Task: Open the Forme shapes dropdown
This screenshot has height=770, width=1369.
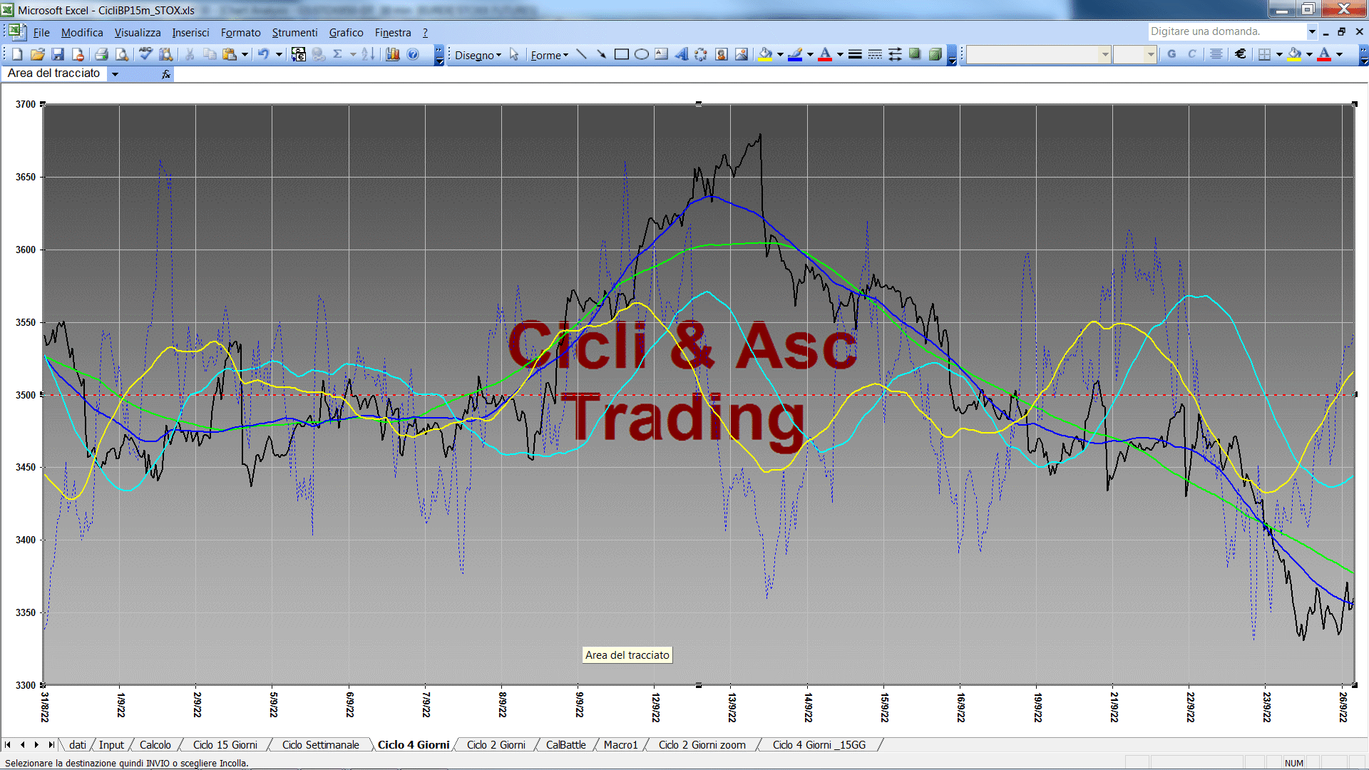Action: [x=549, y=56]
